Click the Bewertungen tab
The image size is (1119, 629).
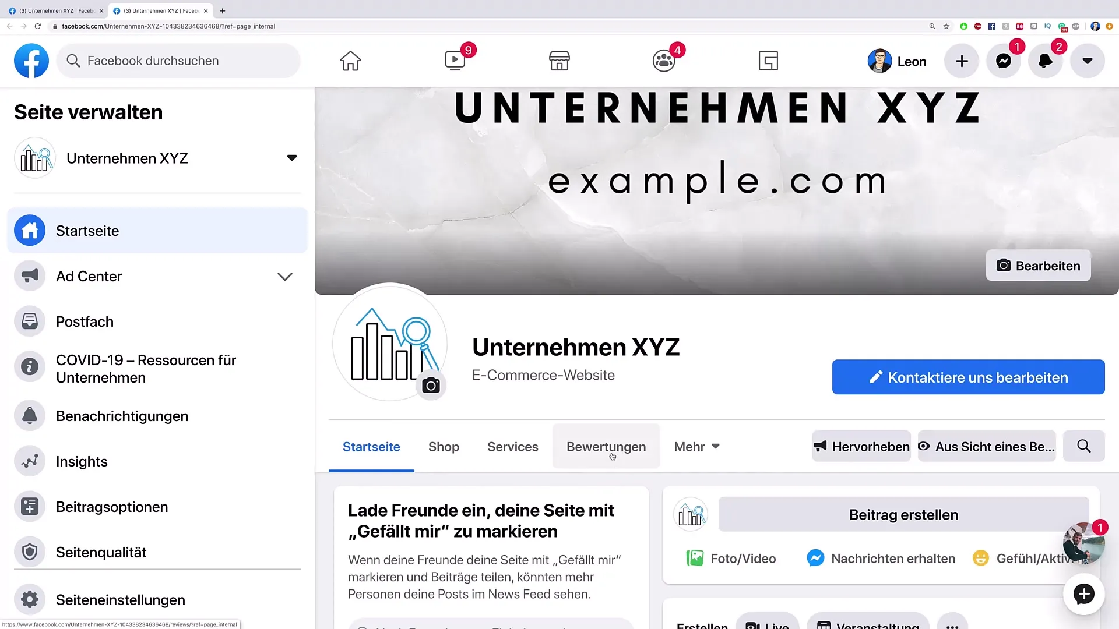pos(606,446)
